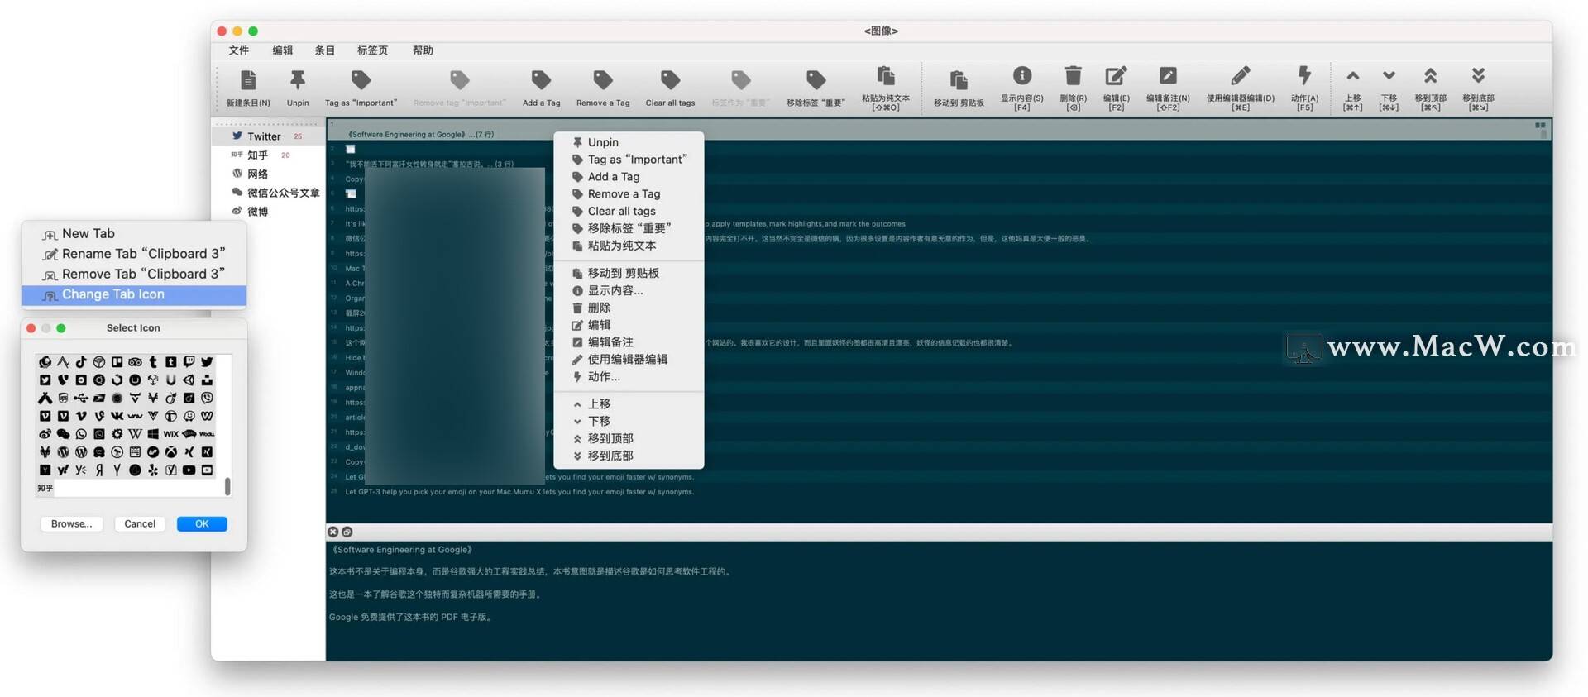The image size is (1588, 697).
Task: Click the 移动到 剪贴板 toolbar icon
Action: tap(959, 80)
